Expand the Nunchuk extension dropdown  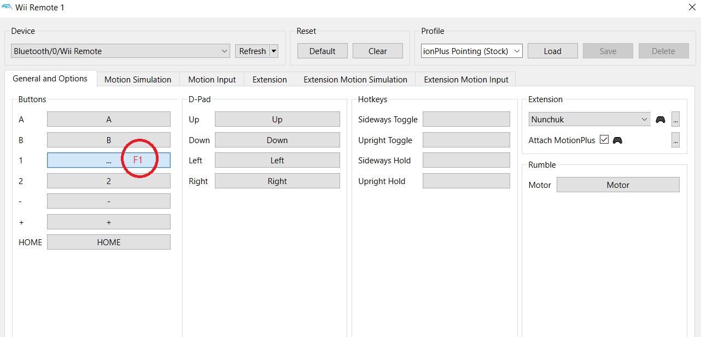tap(589, 119)
